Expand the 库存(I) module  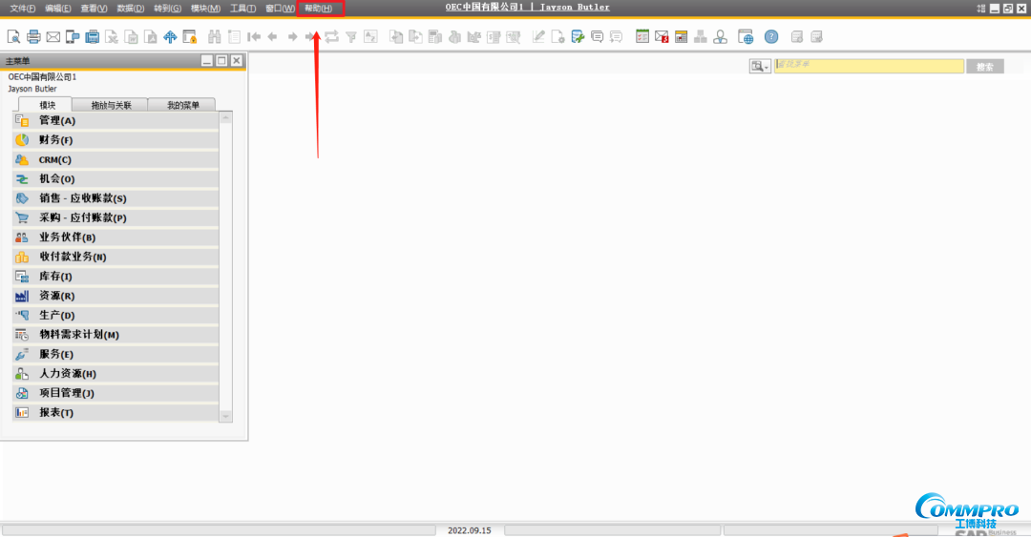[x=55, y=277]
